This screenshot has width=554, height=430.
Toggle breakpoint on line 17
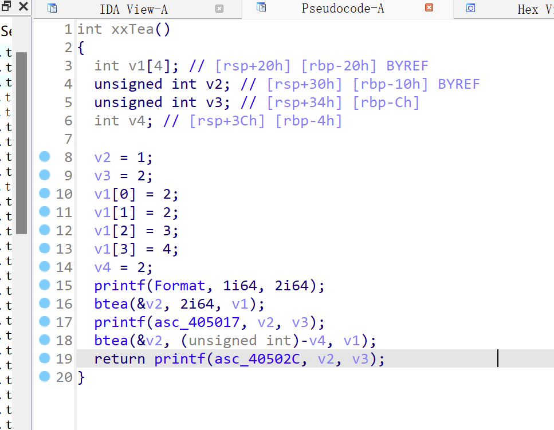click(x=45, y=322)
